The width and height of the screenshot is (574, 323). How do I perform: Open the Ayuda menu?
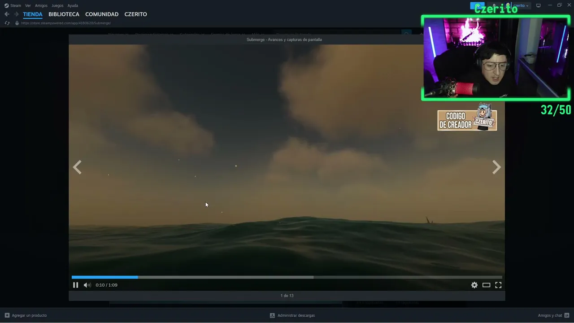pos(73,5)
